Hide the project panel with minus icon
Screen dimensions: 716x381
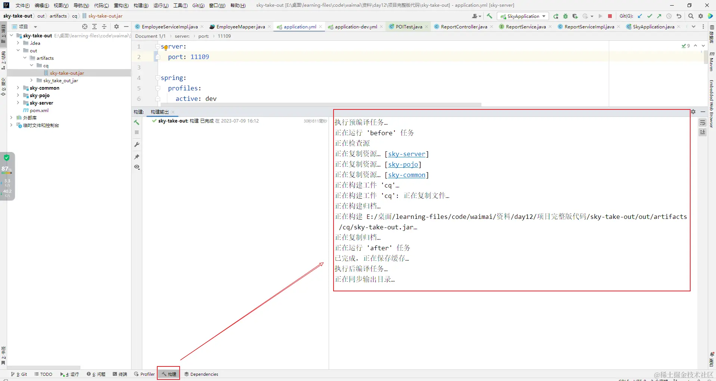126,27
